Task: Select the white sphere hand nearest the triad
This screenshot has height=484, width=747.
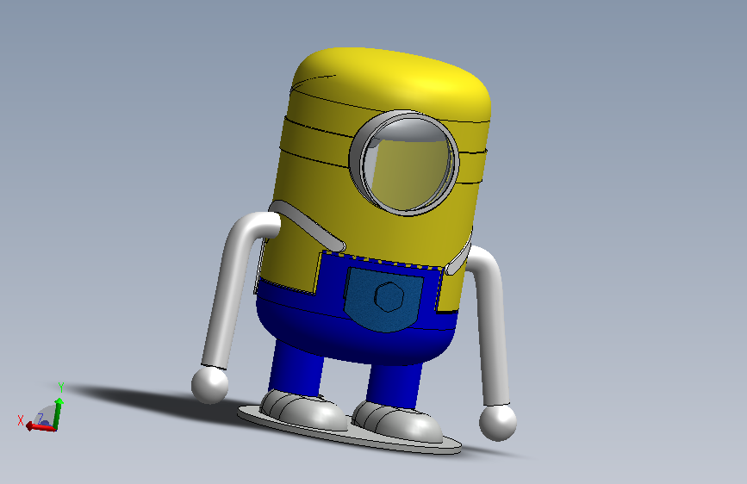Action: (209, 385)
